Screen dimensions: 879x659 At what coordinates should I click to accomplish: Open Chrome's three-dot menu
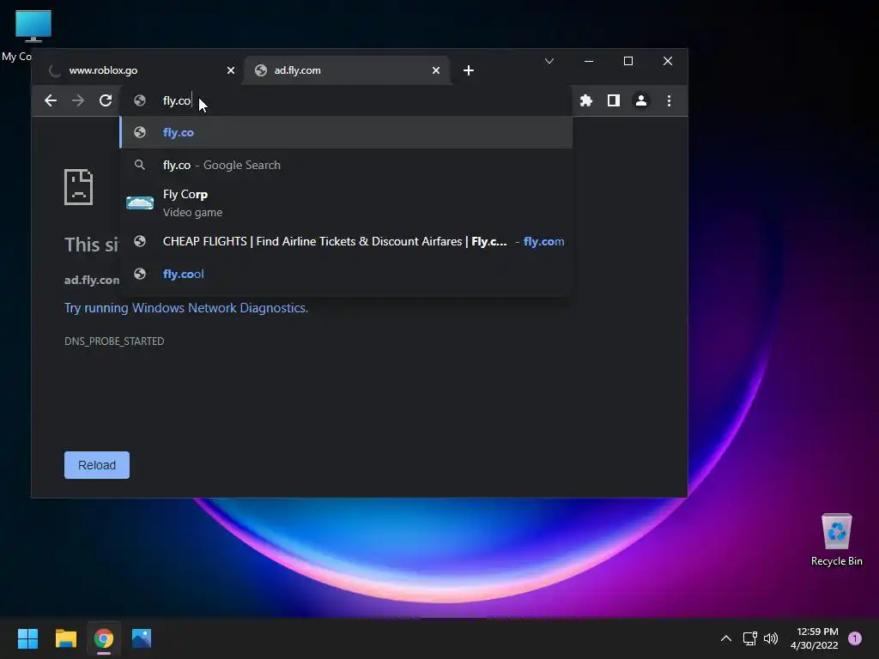coord(669,101)
